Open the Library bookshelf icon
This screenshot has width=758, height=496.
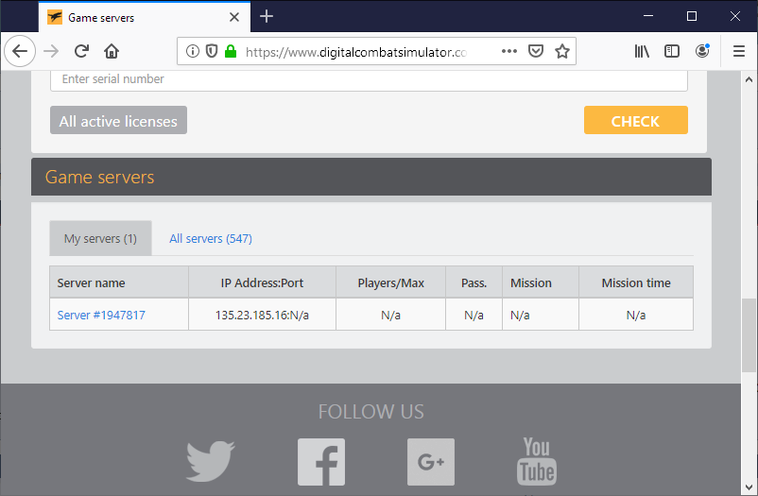click(x=642, y=51)
